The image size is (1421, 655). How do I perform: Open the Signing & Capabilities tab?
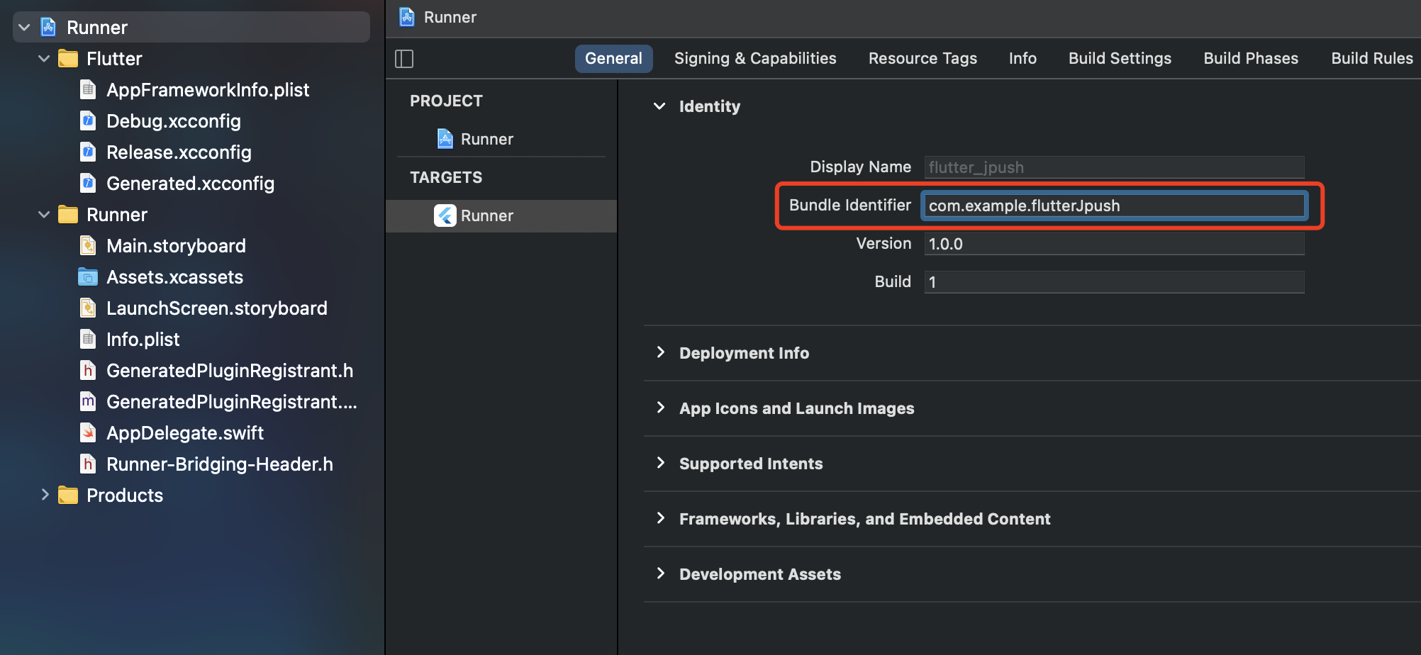pyautogui.click(x=755, y=59)
